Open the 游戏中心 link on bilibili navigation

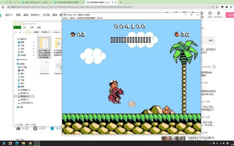pos(35,15)
